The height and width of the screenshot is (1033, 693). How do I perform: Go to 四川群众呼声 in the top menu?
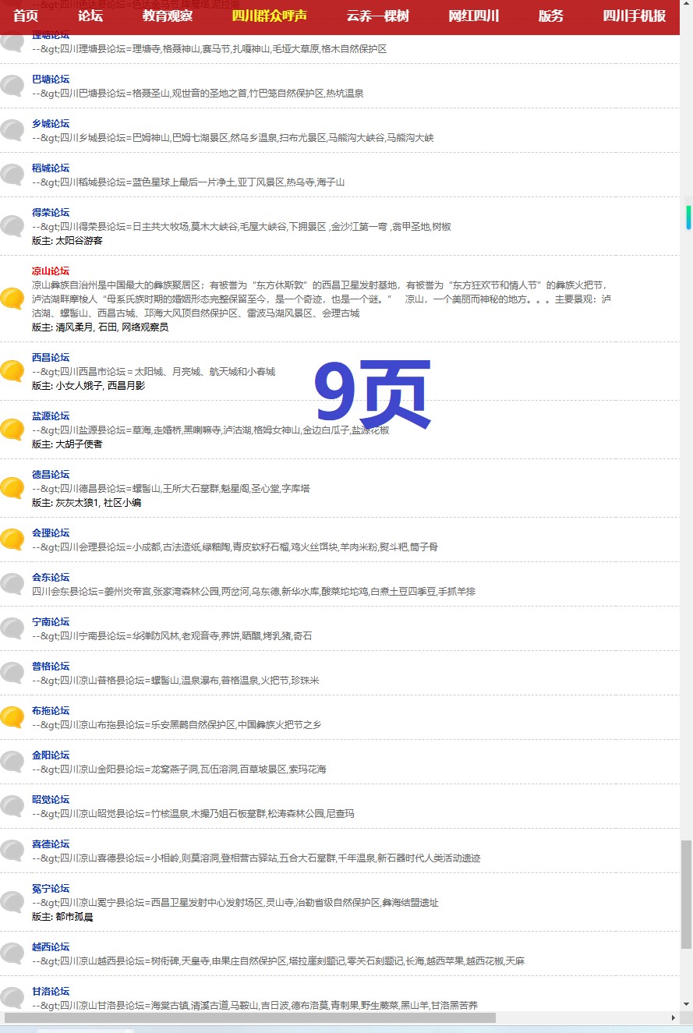click(270, 16)
